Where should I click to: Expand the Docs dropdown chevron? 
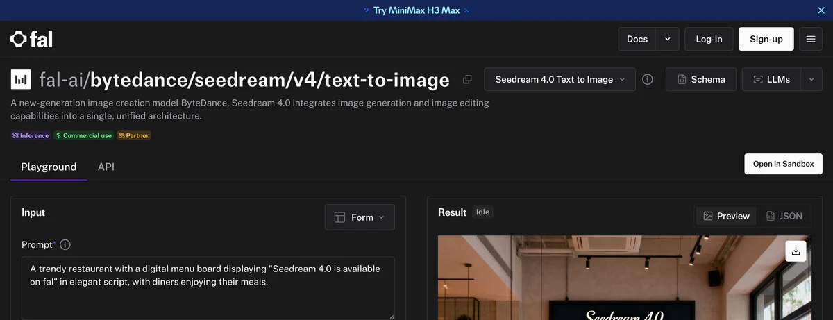[x=668, y=39]
